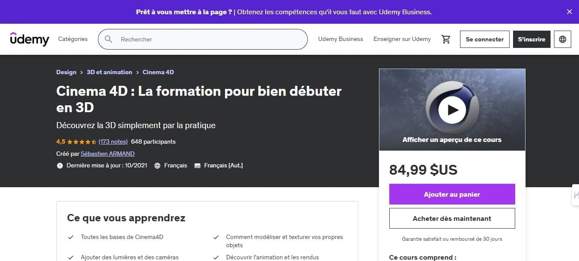Click the Ce que vous apprendrez heading

126,218
